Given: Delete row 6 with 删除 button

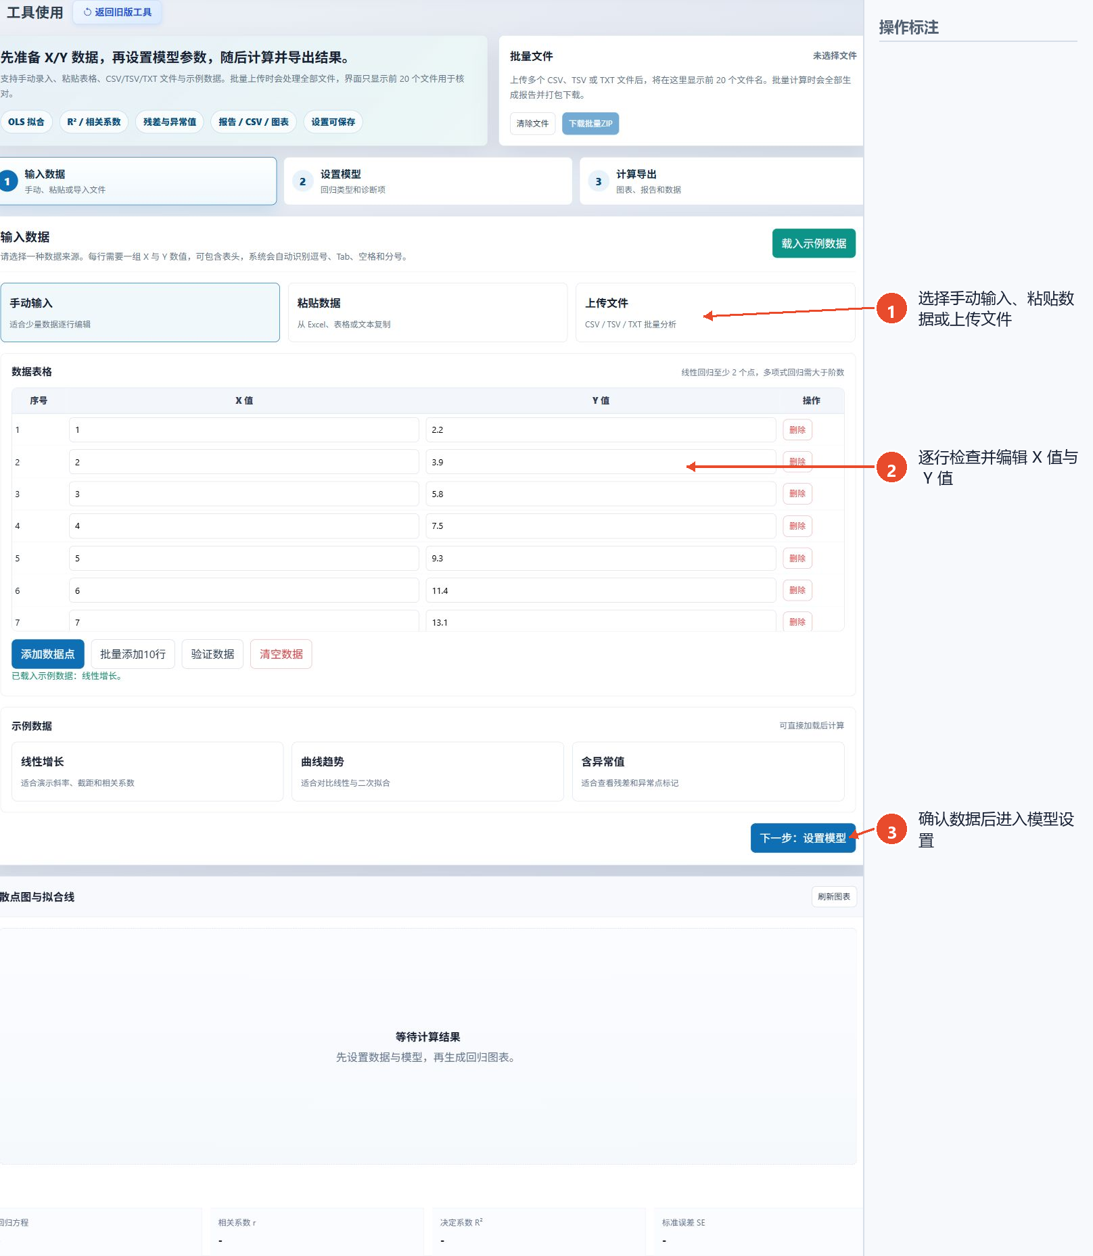Looking at the screenshot, I should (x=797, y=590).
